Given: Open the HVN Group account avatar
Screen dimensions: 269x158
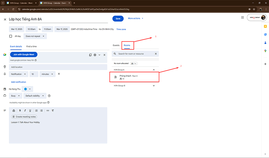Looking at the screenshot, I should pyautogui.click(x=263, y=17).
